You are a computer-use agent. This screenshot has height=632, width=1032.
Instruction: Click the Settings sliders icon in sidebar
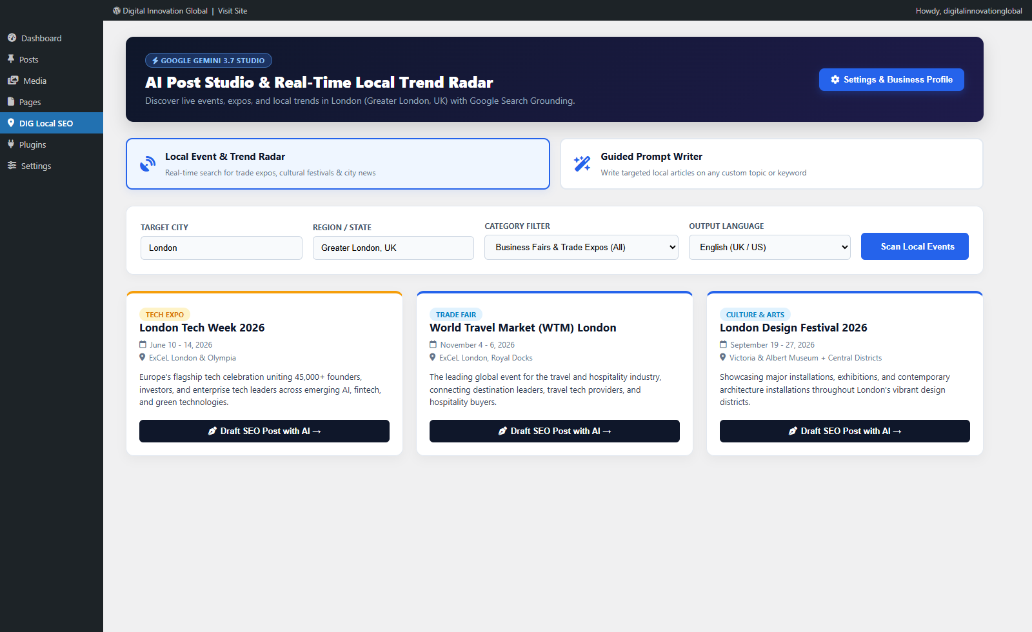pos(12,165)
